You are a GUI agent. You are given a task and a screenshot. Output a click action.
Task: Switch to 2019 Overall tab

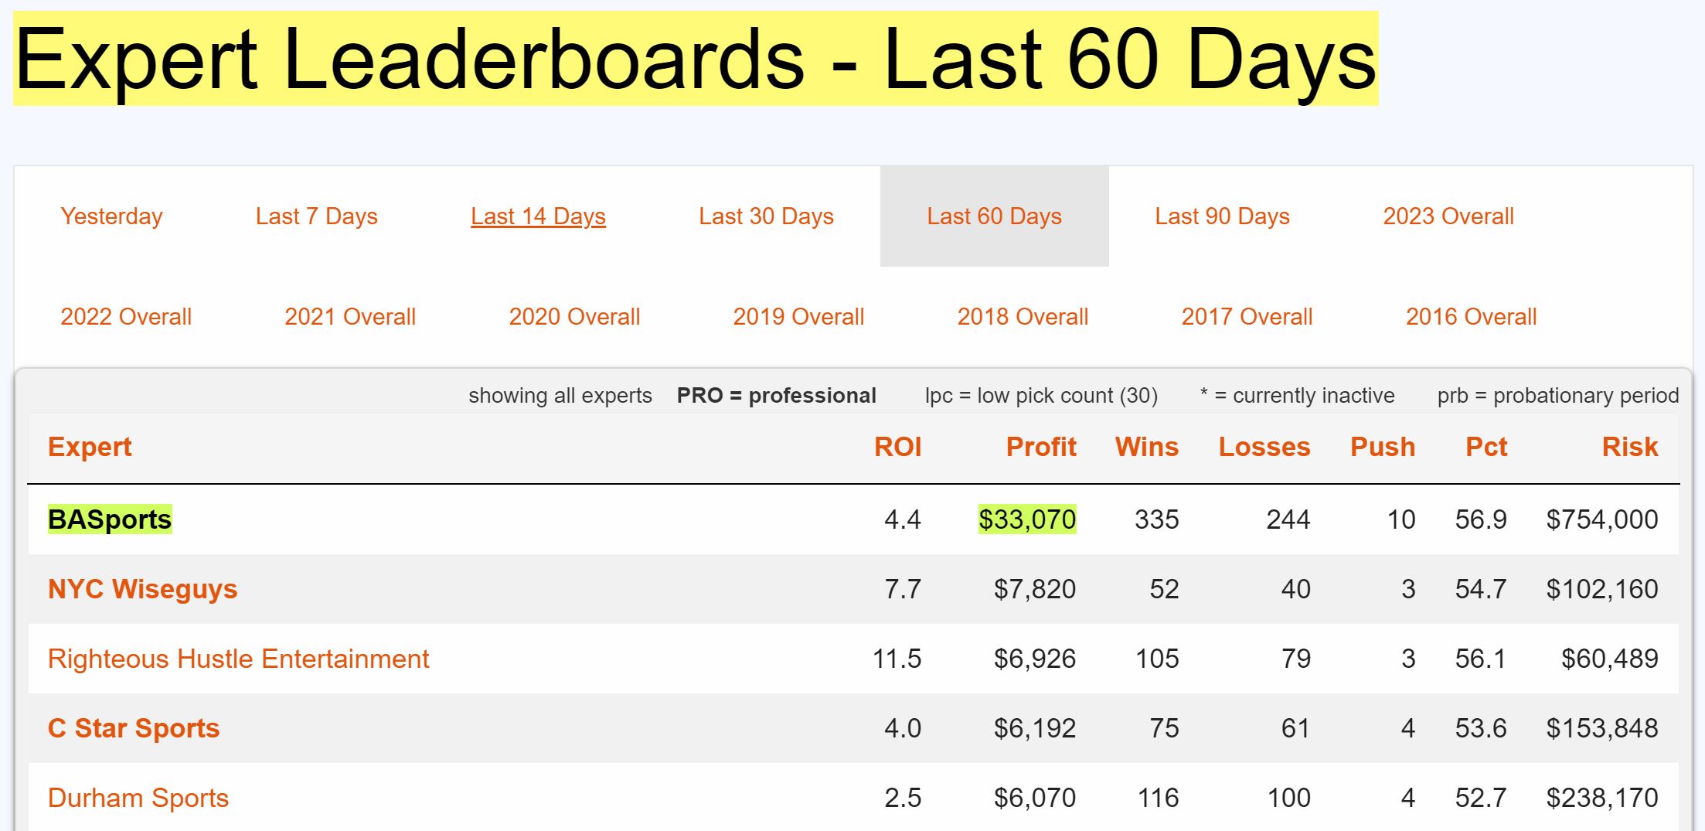pyautogui.click(x=798, y=317)
